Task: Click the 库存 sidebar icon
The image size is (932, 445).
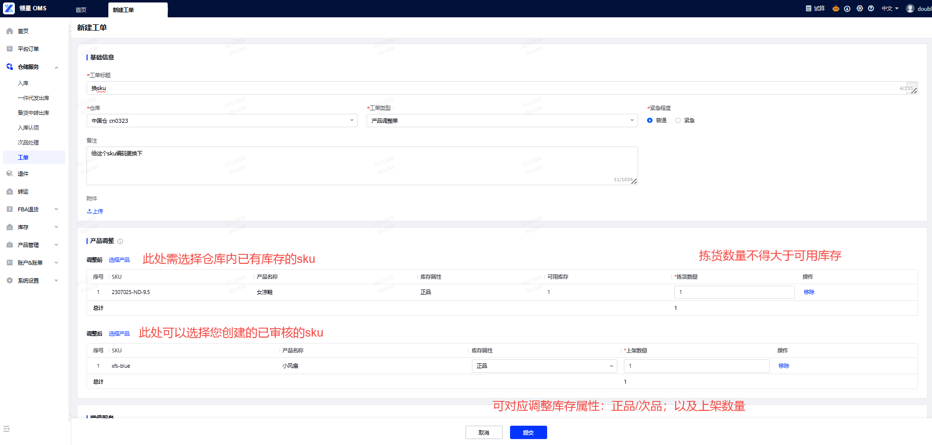Action: tap(9, 227)
